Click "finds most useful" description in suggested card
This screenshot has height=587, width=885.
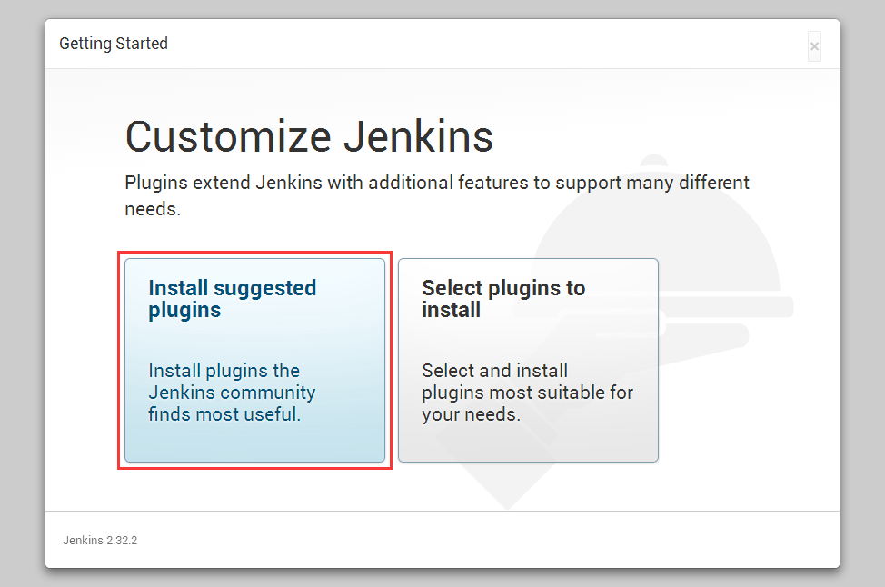coord(224,414)
